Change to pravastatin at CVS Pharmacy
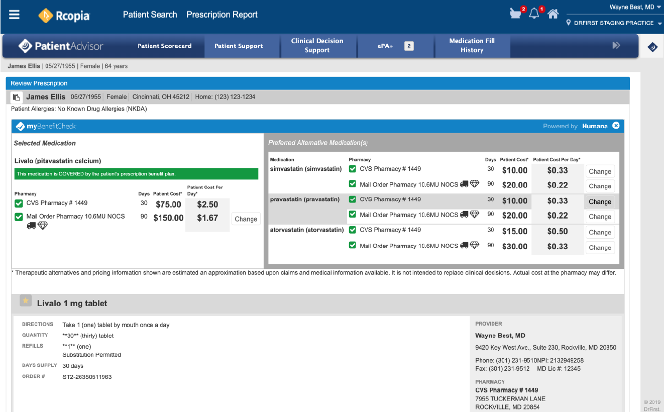Image resolution: width=664 pixels, height=412 pixels. point(600,201)
